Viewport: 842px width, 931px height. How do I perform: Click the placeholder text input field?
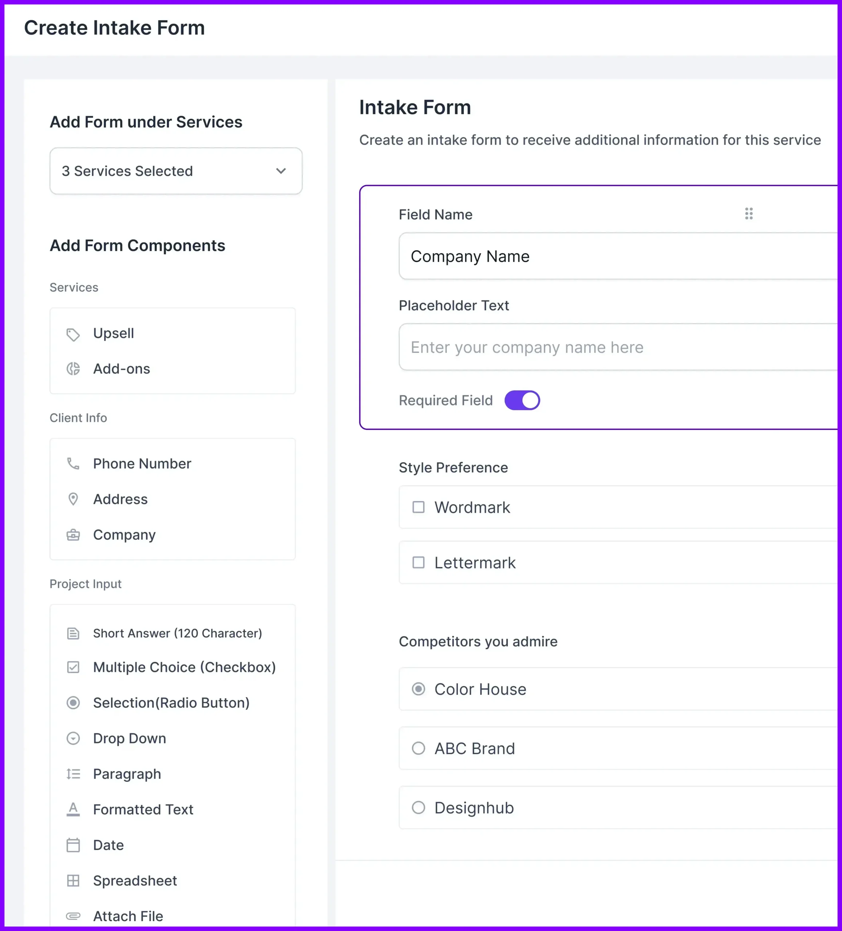point(618,347)
